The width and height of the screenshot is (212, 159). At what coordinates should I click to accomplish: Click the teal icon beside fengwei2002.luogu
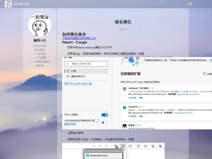pyautogui.click(x=88, y=155)
